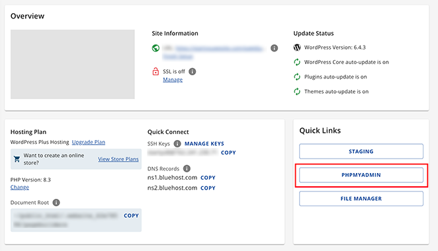Copy ns2.bluehost.com DNS record
Image resolution: width=438 pixels, height=251 pixels.
coord(208,188)
